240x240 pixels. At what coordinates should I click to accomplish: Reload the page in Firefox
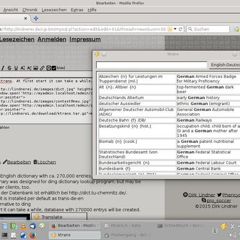(181, 29)
